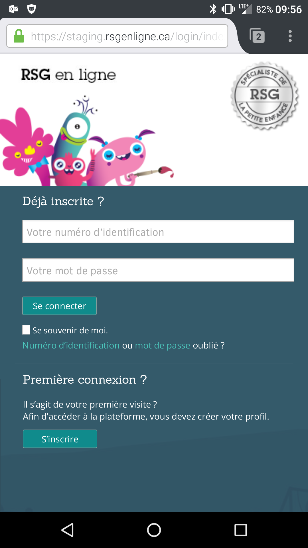
Task: Focus the 'Votre mot de passe' field
Action: [x=158, y=270]
